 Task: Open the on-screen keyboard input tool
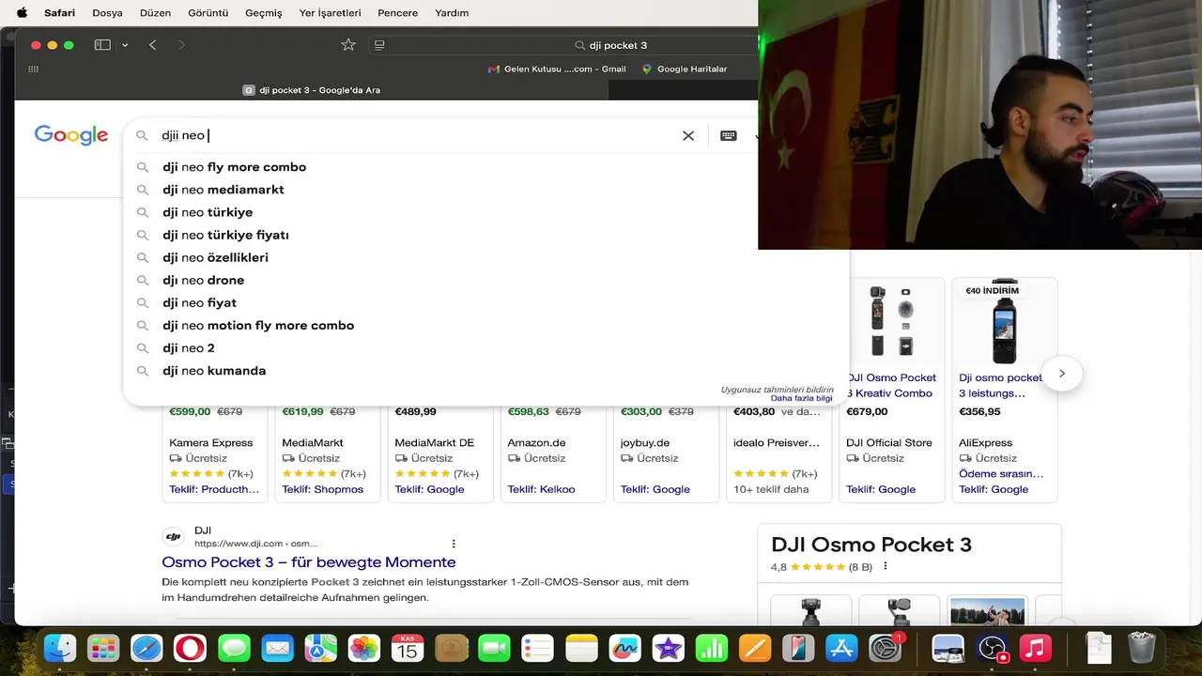tap(728, 135)
